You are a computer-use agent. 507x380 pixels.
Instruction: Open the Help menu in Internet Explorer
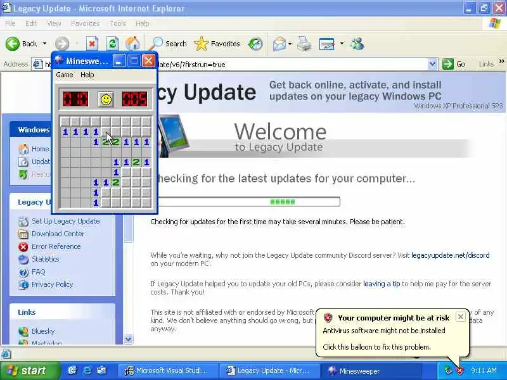click(142, 23)
